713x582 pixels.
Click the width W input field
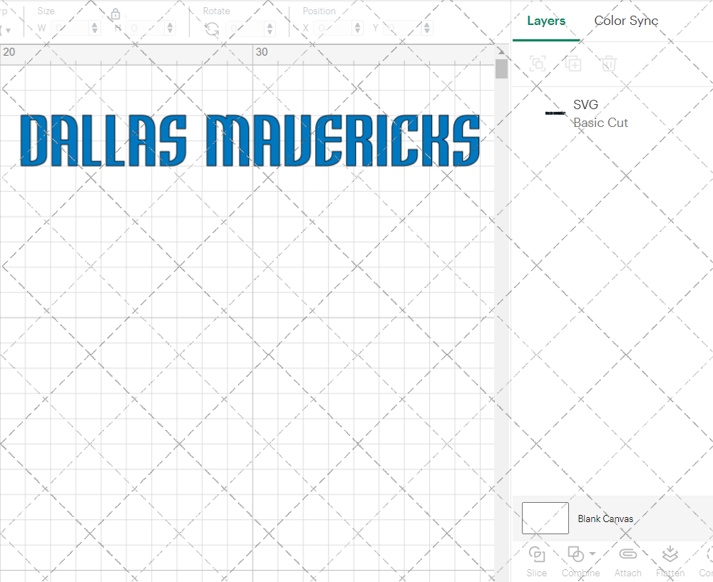coord(71,29)
